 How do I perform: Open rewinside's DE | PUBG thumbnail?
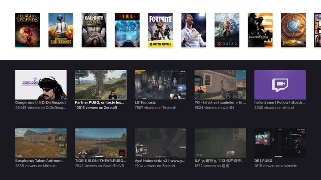click(x=280, y=143)
